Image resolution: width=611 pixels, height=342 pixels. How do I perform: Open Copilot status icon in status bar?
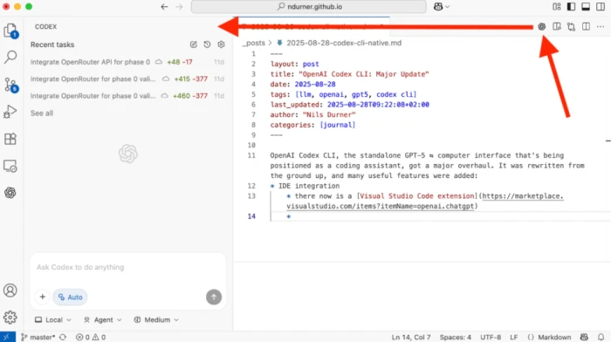584,337
